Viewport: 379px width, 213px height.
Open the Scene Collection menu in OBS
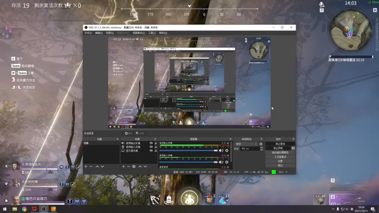139,33
